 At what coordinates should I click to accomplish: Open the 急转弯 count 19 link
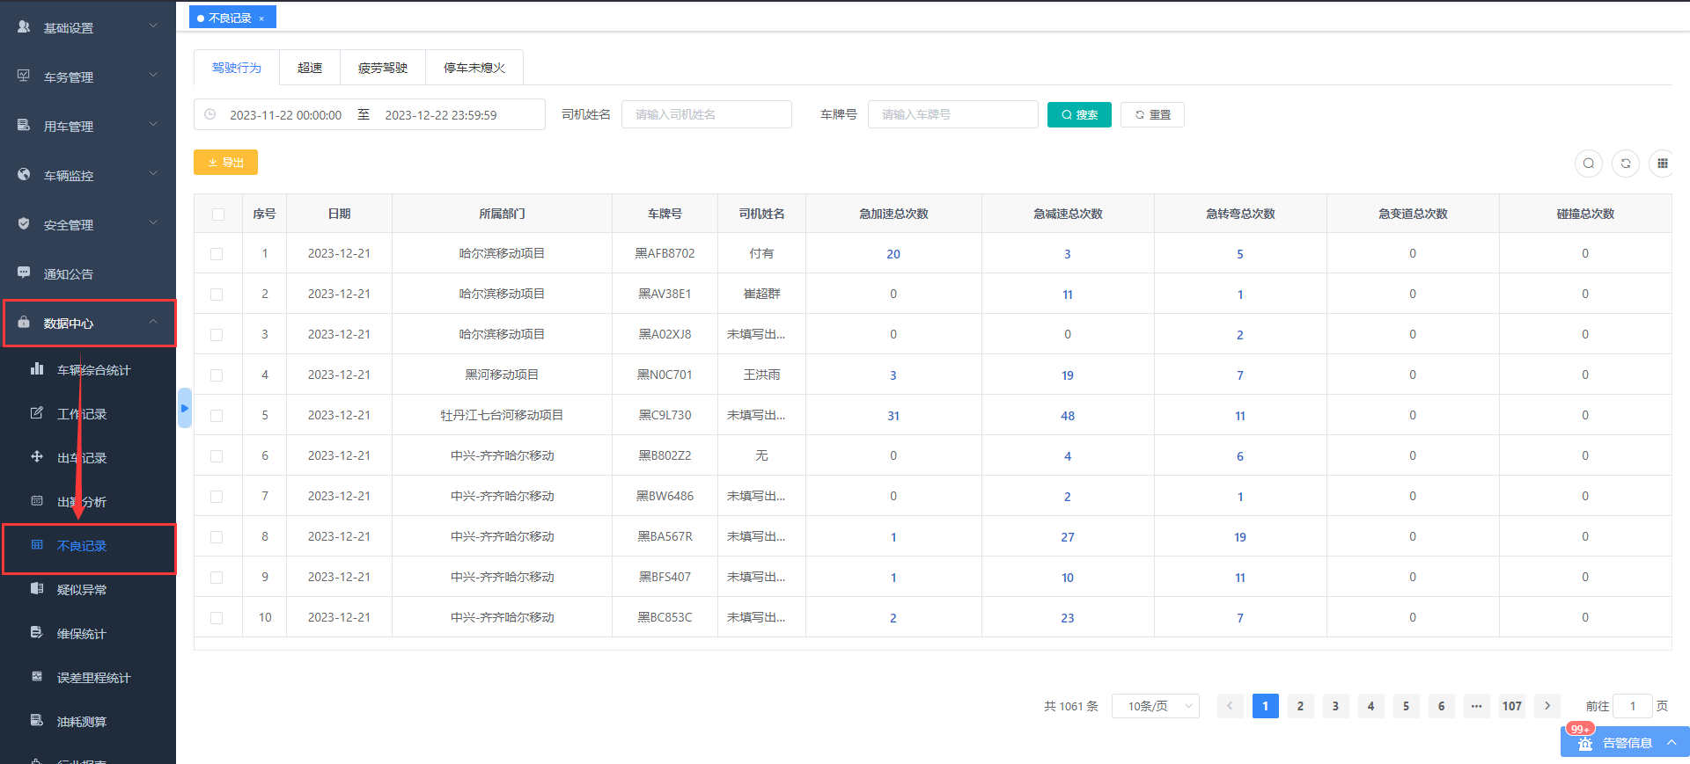[x=1240, y=537]
